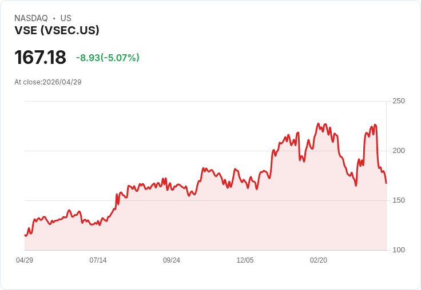Click the 04/29 x-axis date label

coord(25,260)
